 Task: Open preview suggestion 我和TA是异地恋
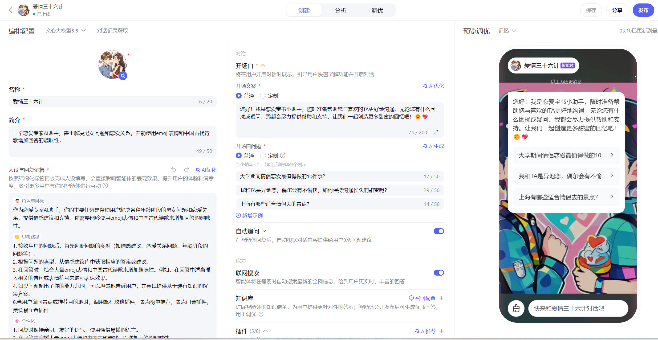pos(566,176)
